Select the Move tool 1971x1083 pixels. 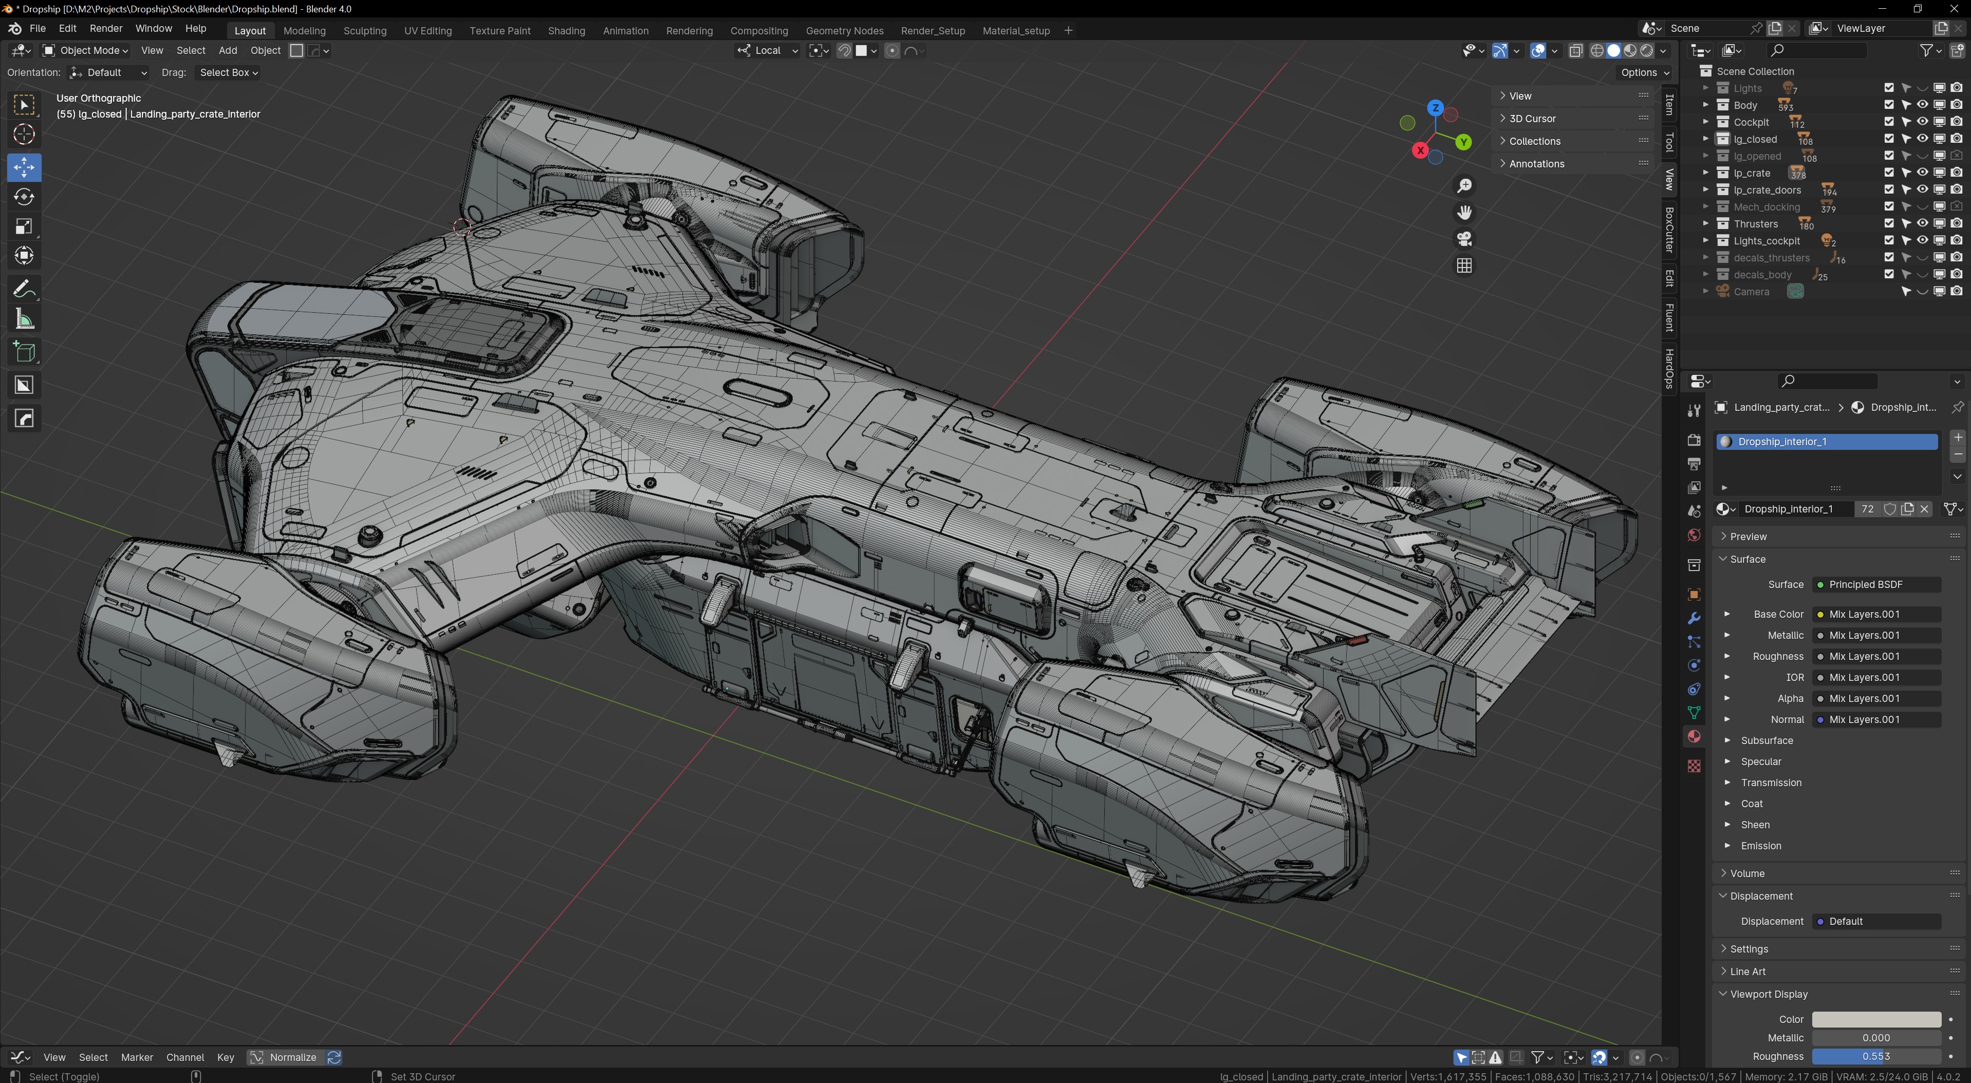coord(24,167)
